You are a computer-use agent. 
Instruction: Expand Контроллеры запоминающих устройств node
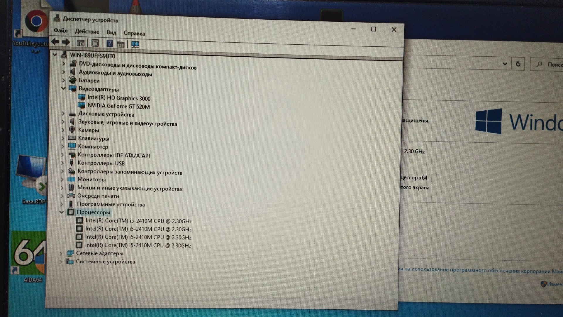[62, 171]
